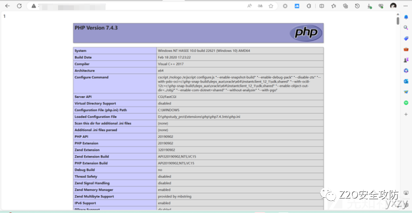
Task: Click the gray circle extension icon
Action: 285,6
